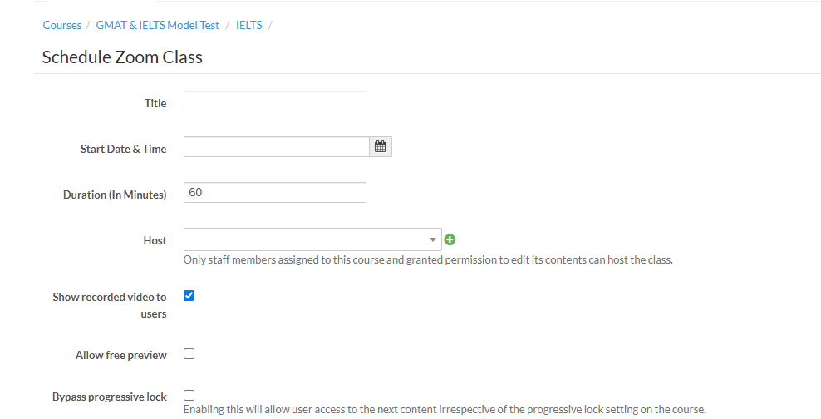Image resolution: width=821 pixels, height=419 pixels.
Task: Open the Host selection field
Action: 304,239
